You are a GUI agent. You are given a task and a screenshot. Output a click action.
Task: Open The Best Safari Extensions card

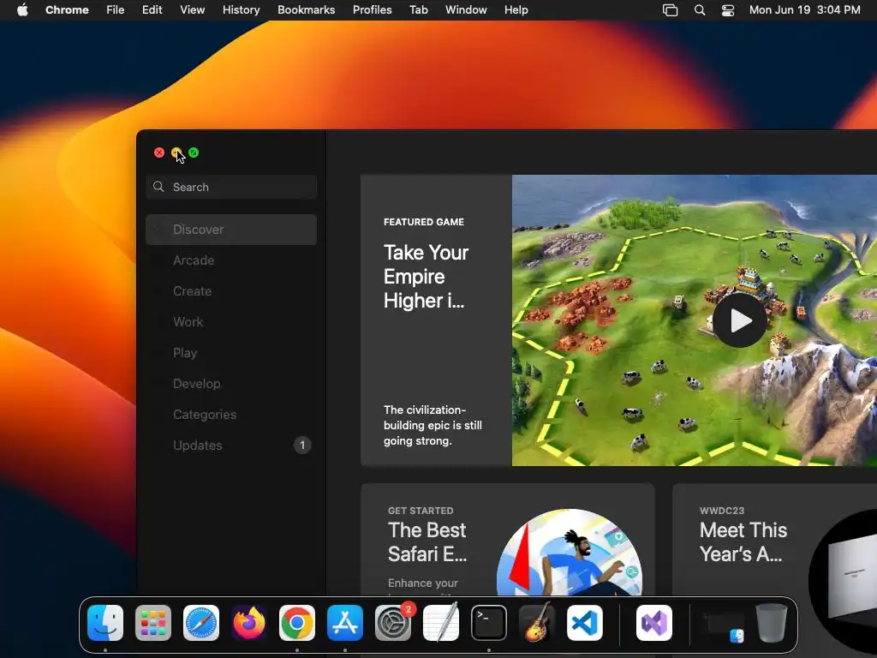tap(508, 540)
